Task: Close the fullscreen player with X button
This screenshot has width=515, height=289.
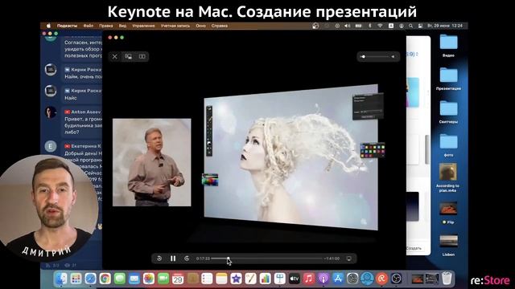Action: 114,57
